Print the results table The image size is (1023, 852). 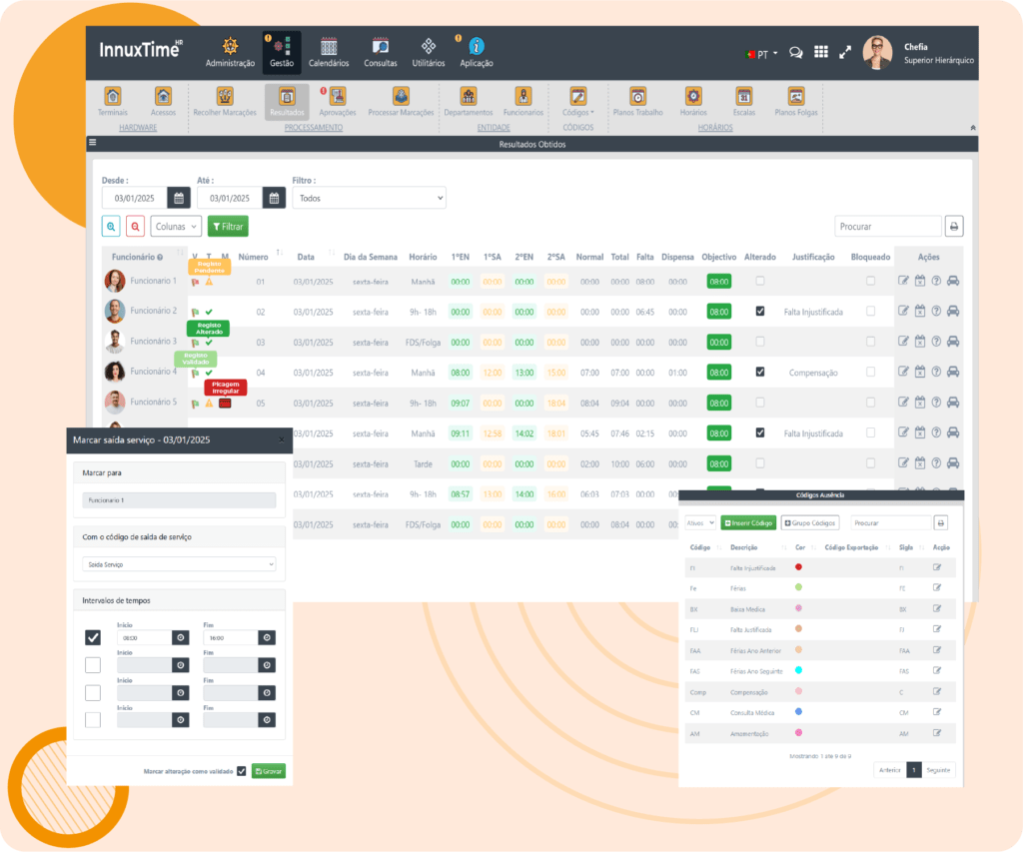(x=954, y=227)
